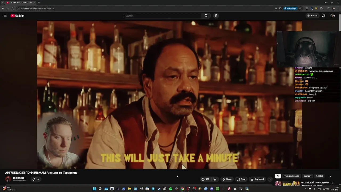Click the video player to pause
The height and width of the screenshot is (192, 341).
click(169, 95)
